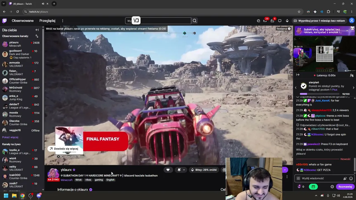Open the Get Bits icon in top bar

click(287, 21)
